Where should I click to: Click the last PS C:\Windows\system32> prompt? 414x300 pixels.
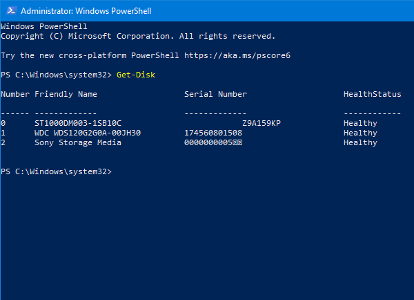[56, 171]
